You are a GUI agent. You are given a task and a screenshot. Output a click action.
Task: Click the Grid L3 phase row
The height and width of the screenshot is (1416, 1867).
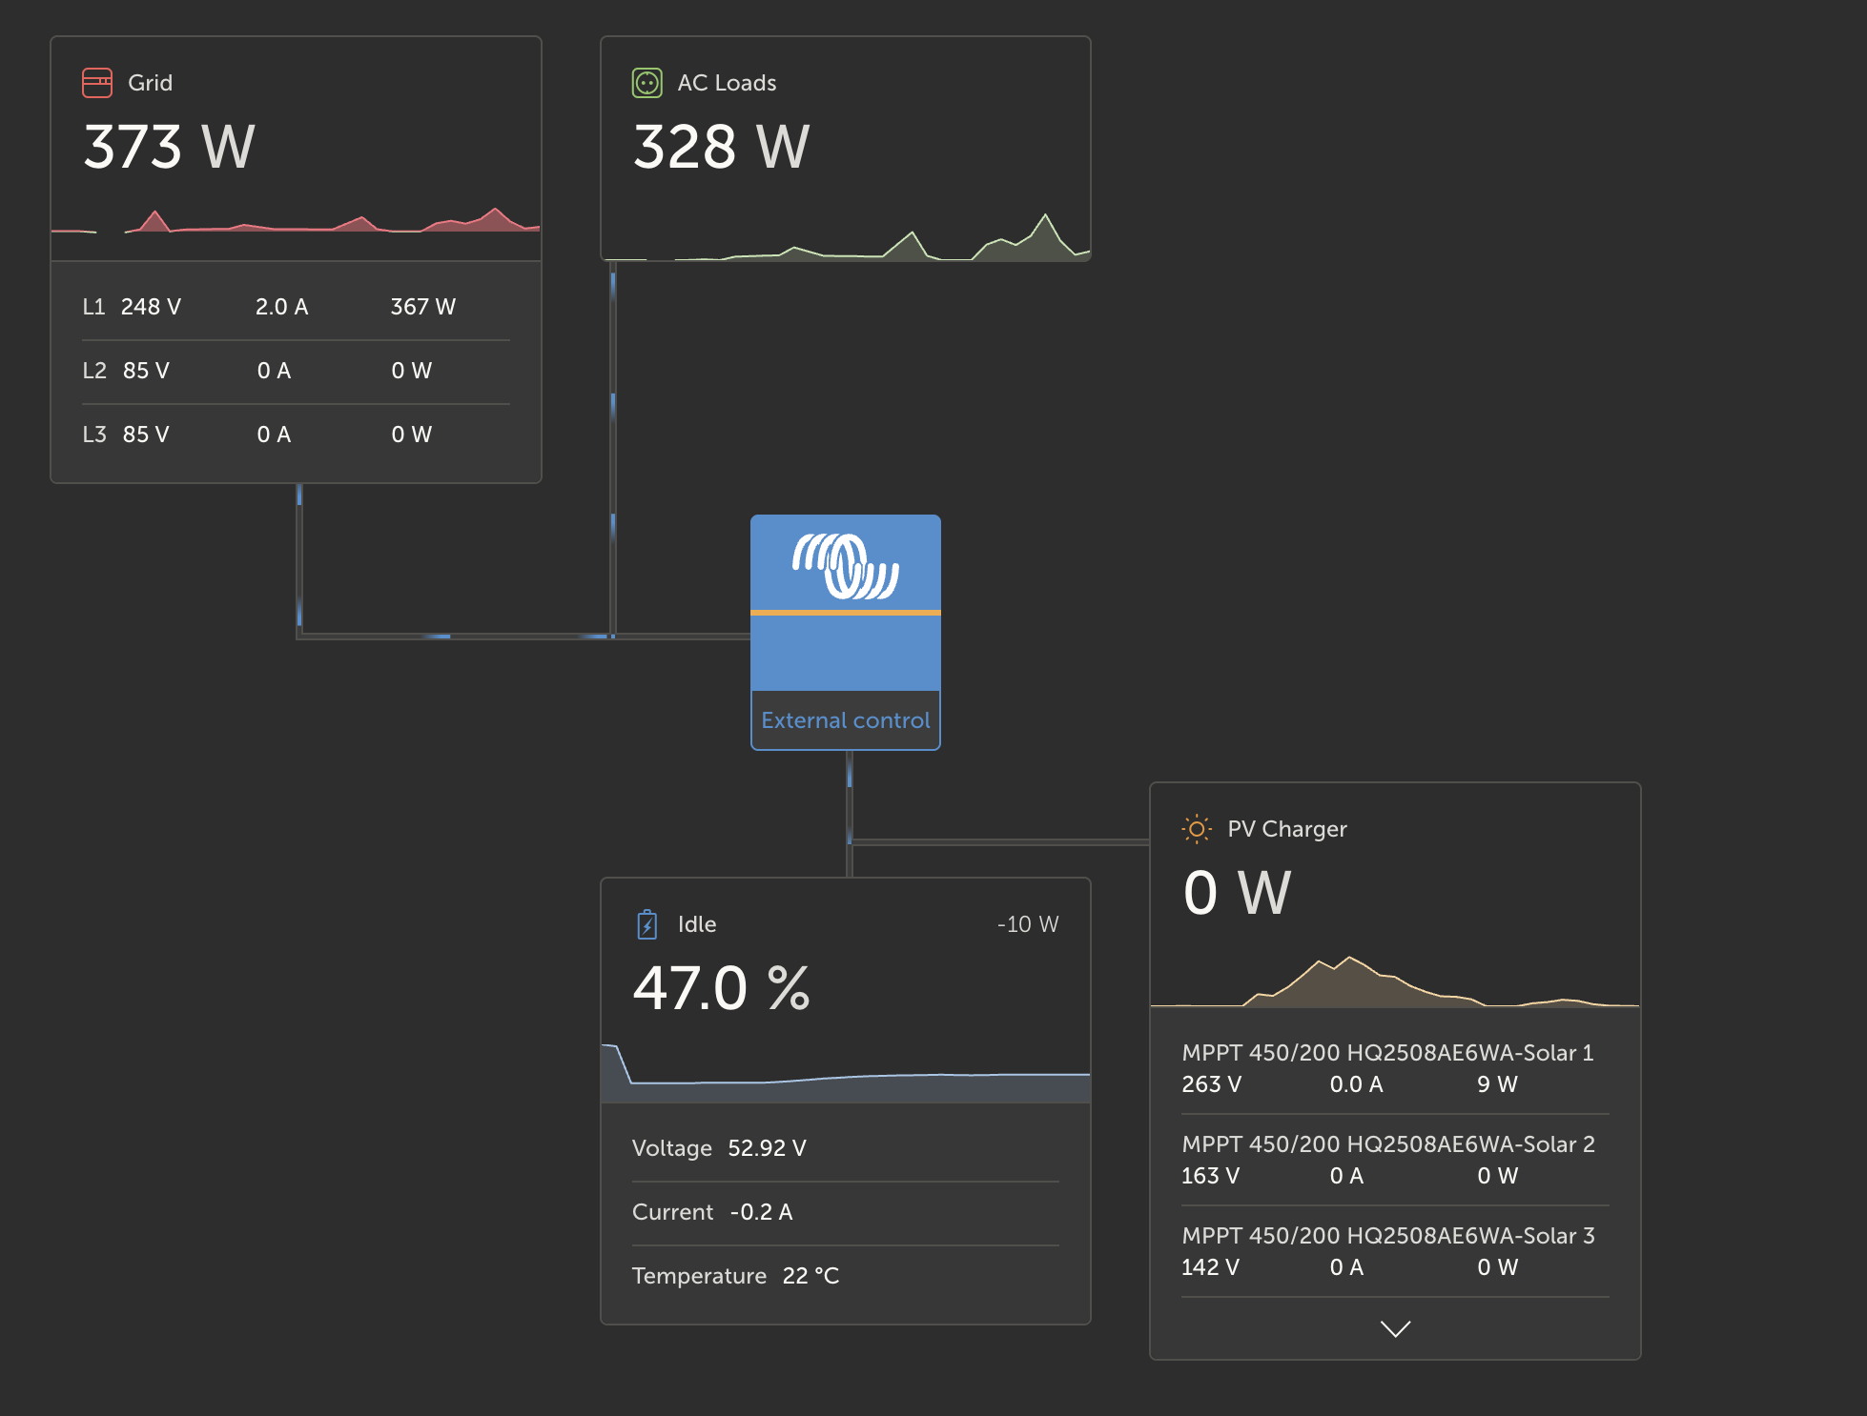(296, 435)
